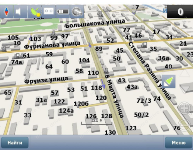Select house number 97
The width and height of the screenshot is (193, 150).
[64, 36]
